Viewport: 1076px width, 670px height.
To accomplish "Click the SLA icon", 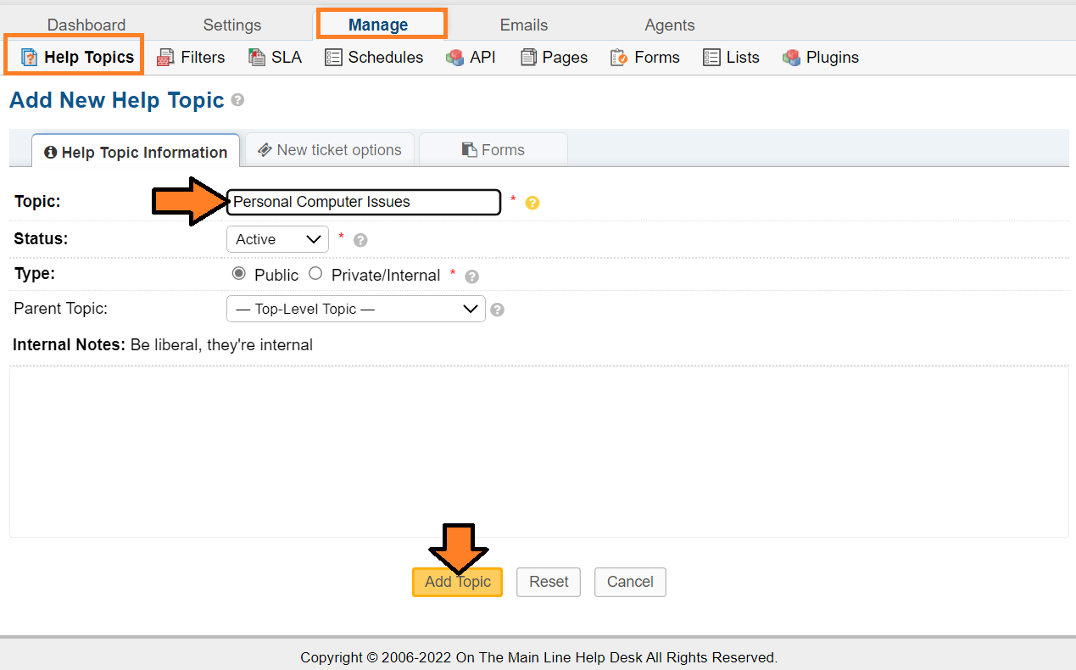I will point(257,58).
